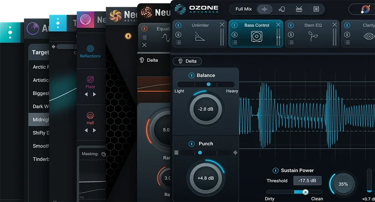This screenshot has height=202, width=375.
Task: Open the Stem EQ sprout icon
Action: click(x=313, y=37)
